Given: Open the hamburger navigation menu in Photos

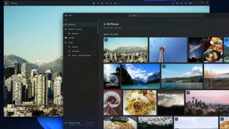Looking at the screenshot, I should (66, 20).
